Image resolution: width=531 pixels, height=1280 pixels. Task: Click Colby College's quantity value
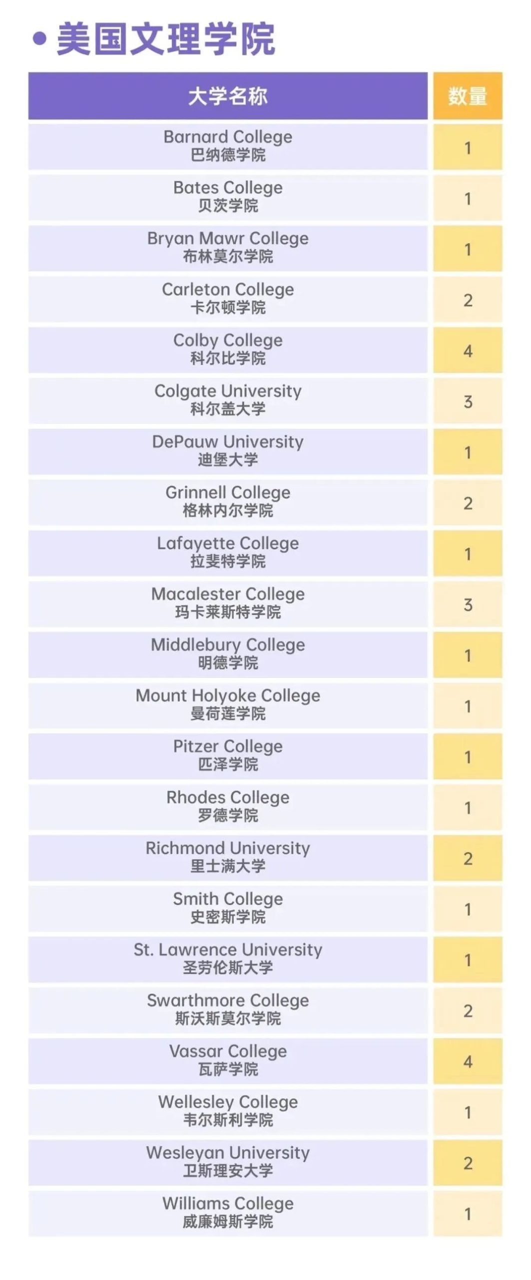(x=467, y=351)
